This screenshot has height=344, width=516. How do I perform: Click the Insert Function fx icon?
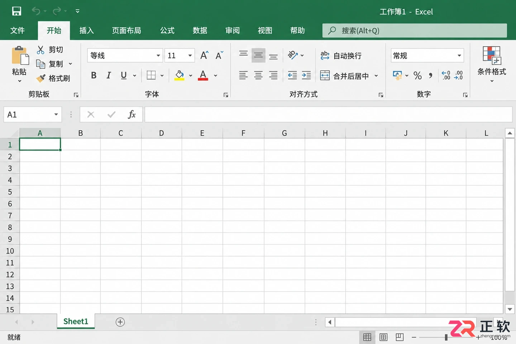pyautogui.click(x=132, y=115)
